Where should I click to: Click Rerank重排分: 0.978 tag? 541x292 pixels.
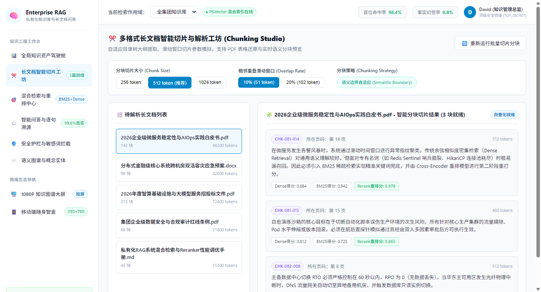click(x=376, y=186)
